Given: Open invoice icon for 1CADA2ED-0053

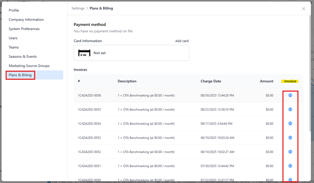Looking at the screenshot, I should coord(290,137).
